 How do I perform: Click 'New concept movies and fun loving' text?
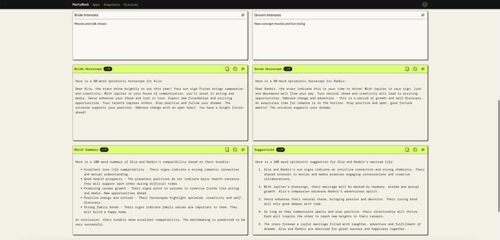click(280, 24)
